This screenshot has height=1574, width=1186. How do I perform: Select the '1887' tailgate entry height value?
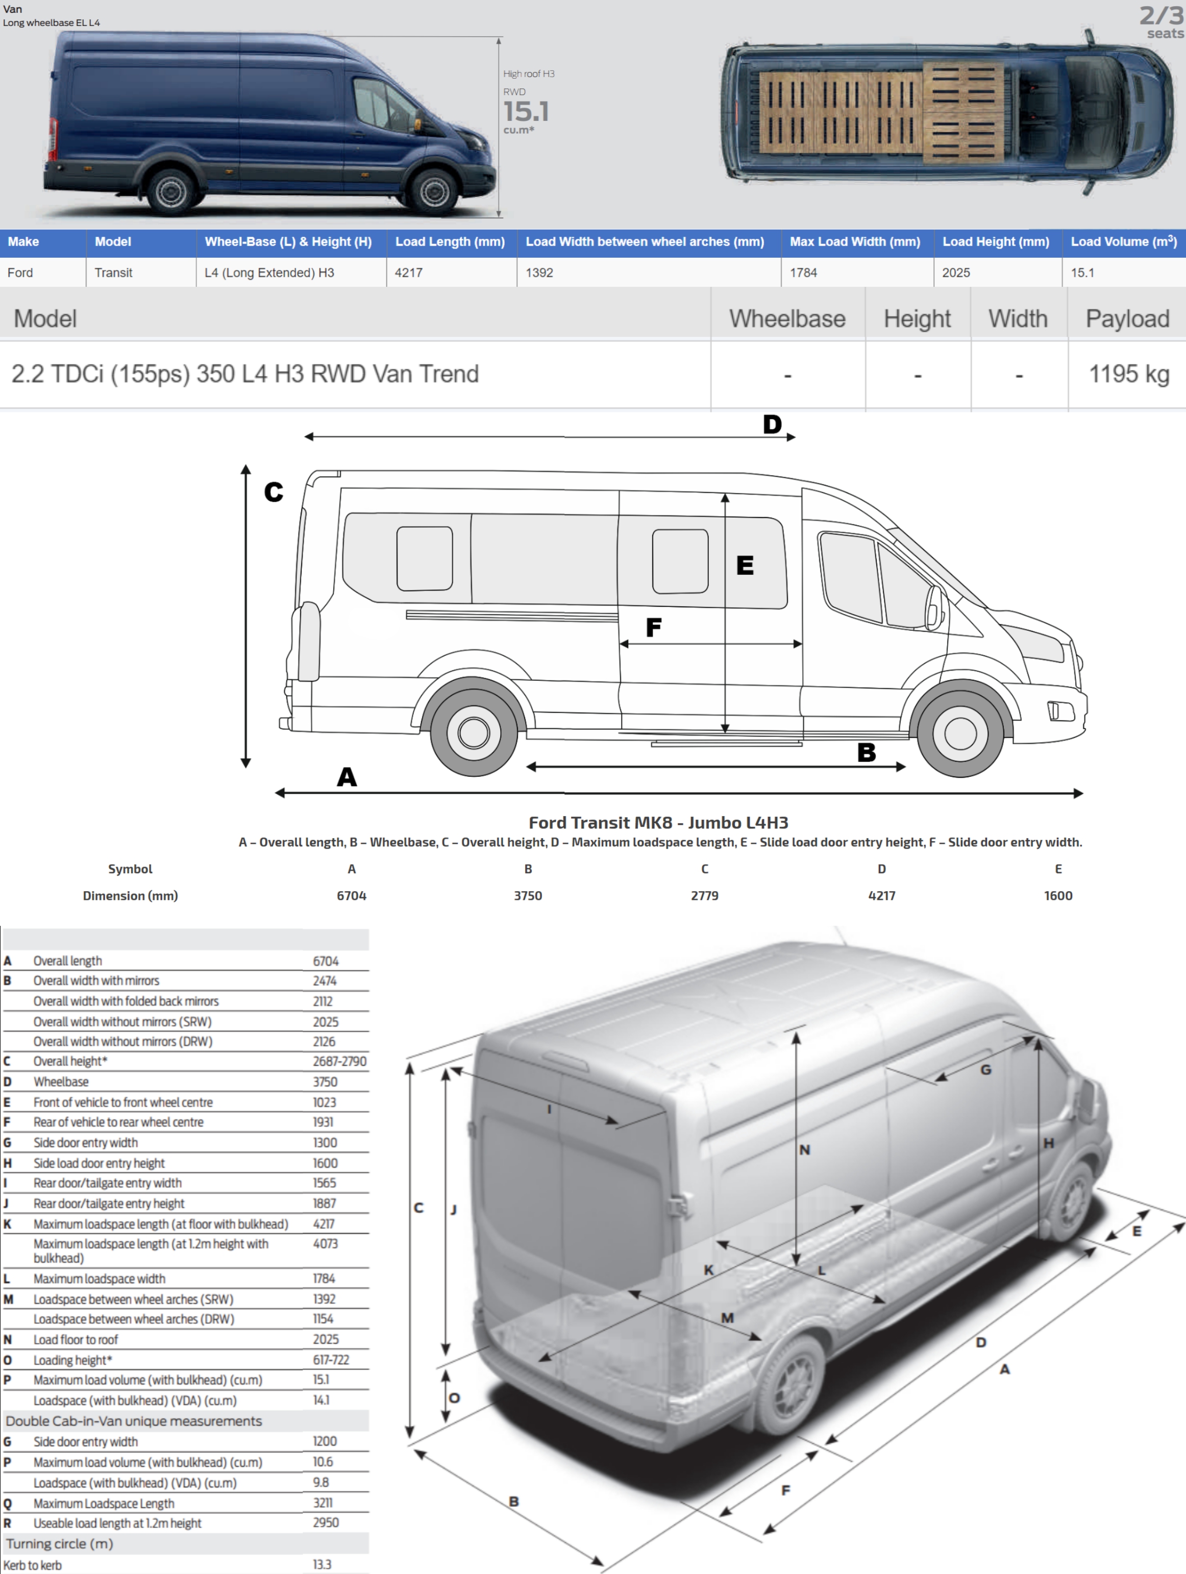325,1204
